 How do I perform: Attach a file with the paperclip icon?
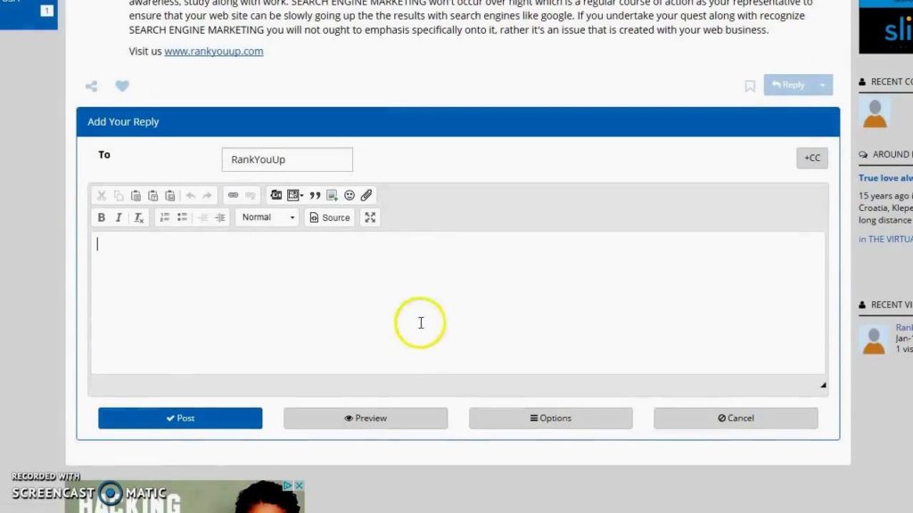(x=366, y=195)
